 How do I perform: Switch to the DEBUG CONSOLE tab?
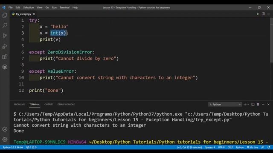pos(66,104)
